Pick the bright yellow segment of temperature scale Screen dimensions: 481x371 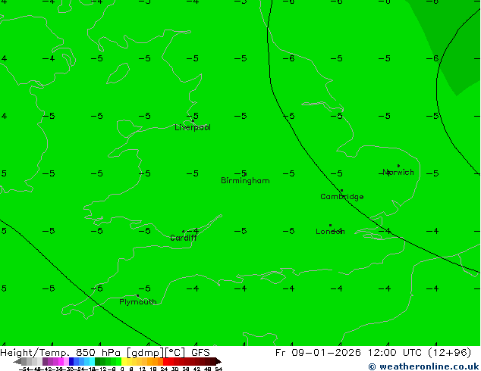pos(124,361)
